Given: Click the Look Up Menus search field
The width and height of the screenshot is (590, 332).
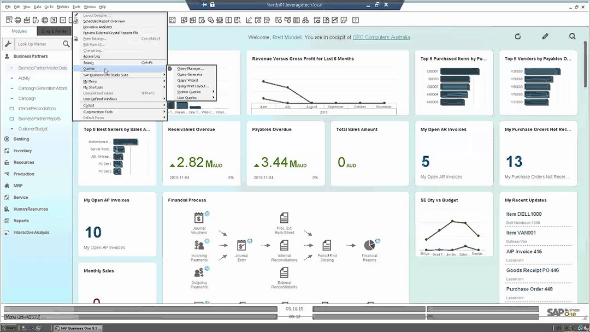Looking at the screenshot, I should coord(38,44).
